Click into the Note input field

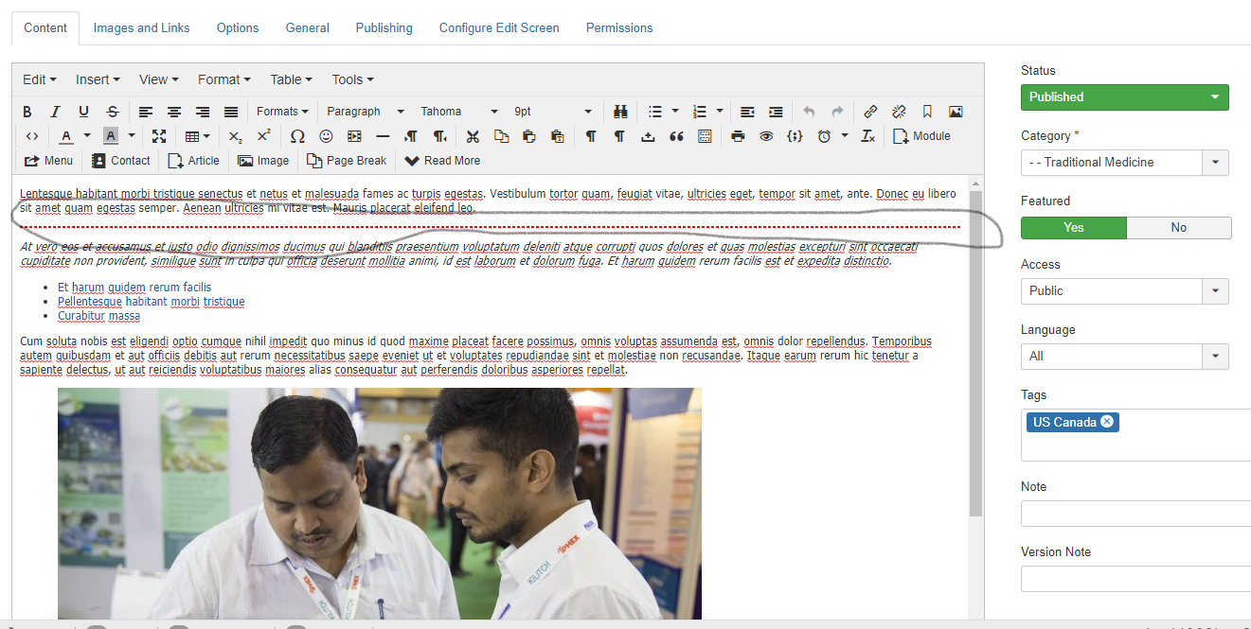(1135, 514)
